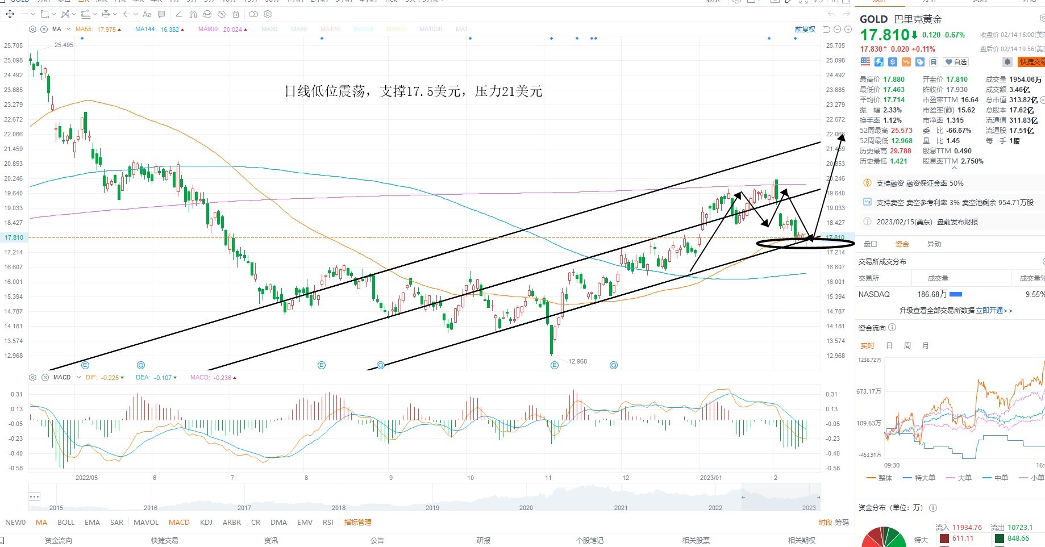Open the MACD indicator type dropdown
Viewport: 1045px width, 547px height.
78,377
